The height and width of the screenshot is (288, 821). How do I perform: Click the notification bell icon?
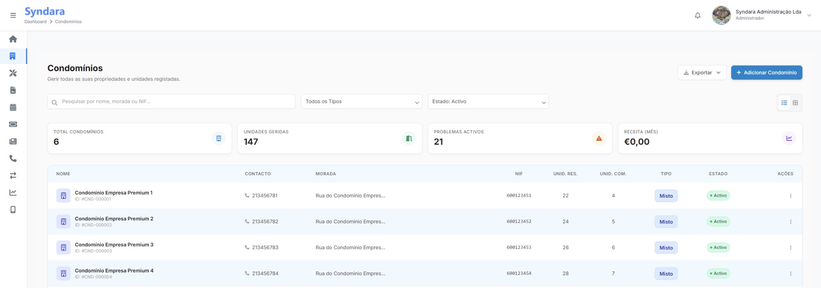698,15
